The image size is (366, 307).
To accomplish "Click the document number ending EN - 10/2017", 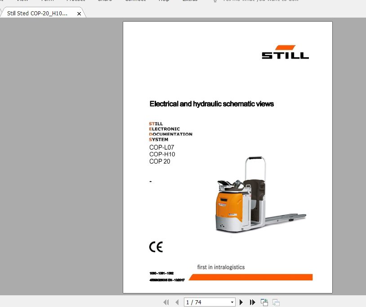I will click(167, 280).
